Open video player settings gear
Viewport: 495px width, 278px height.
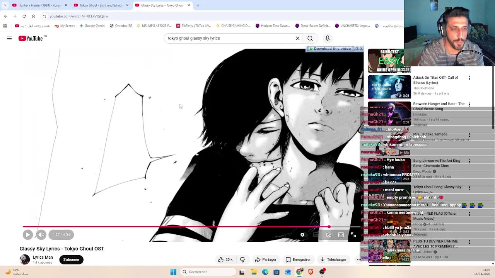[x=329, y=235]
